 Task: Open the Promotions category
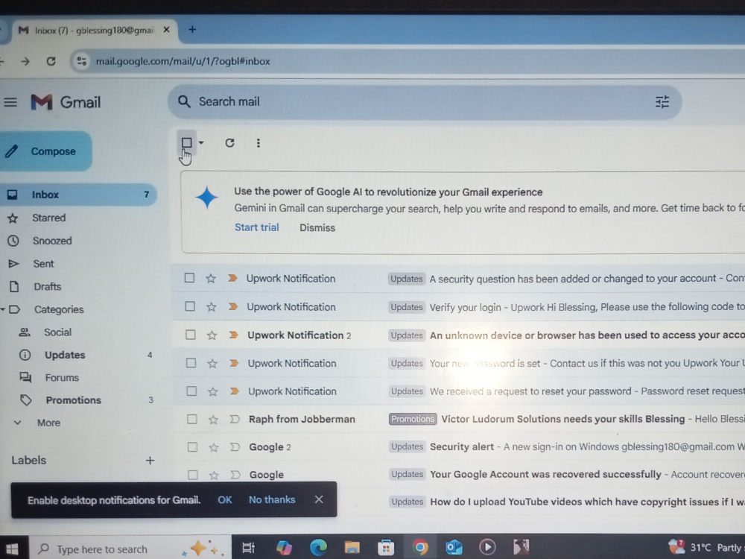(73, 400)
